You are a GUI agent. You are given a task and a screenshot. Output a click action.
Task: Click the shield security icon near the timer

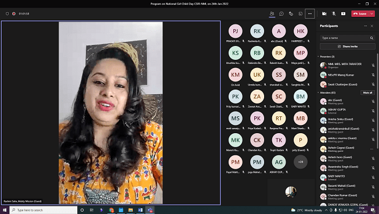pyautogui.click(x=7, y=13)
